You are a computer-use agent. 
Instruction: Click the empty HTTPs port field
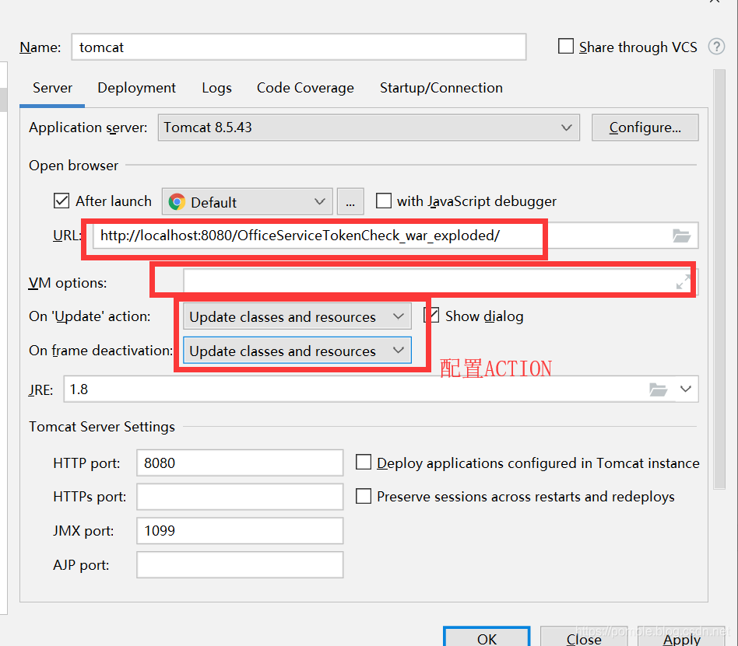240,497
